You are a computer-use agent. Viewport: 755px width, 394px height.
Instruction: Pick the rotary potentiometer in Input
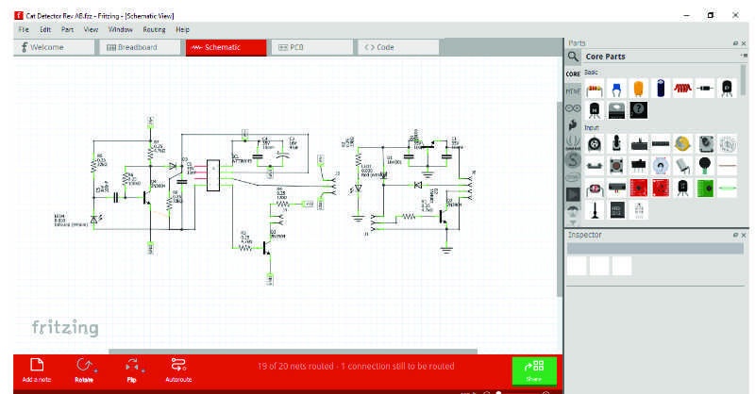tap(595, 143)
